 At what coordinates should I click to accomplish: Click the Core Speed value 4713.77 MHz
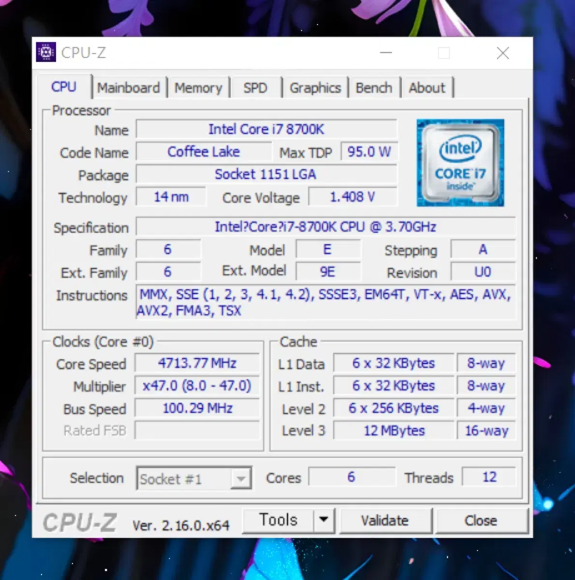[197, 363]
